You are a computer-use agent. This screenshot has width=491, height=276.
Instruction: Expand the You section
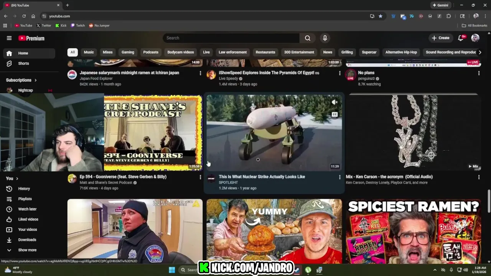pos(12,179)
